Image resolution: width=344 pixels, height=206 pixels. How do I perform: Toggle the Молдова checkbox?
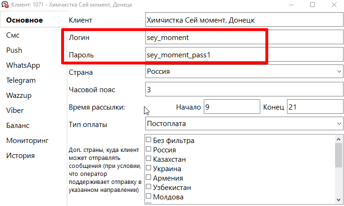click(x=149, y=196)
